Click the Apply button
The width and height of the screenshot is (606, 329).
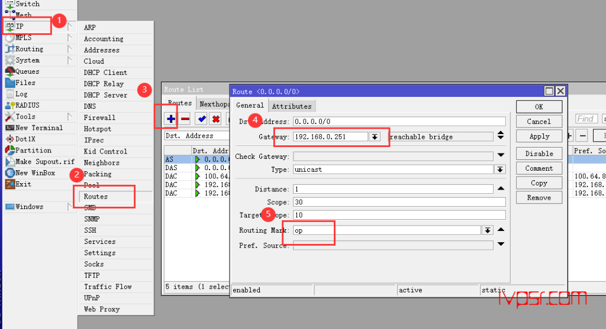click(x=539, y=136)
